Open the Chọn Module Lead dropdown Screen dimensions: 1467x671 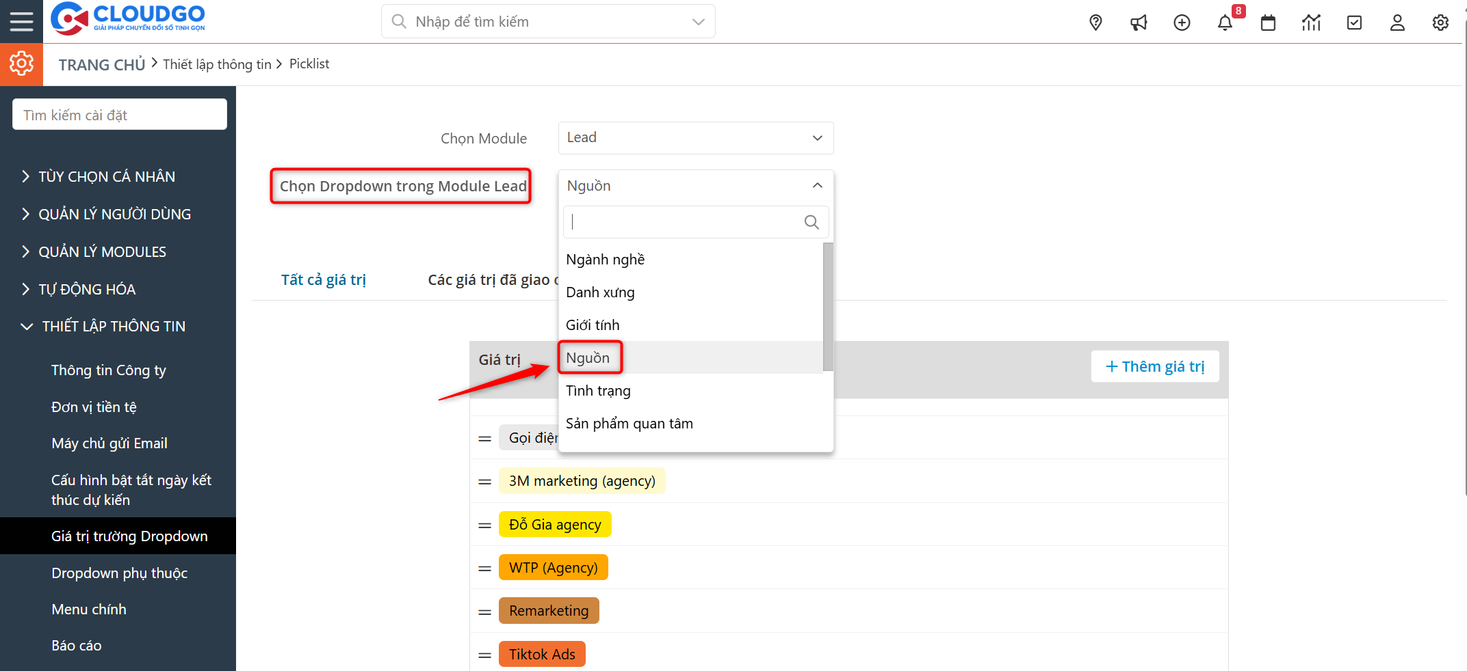695,138
